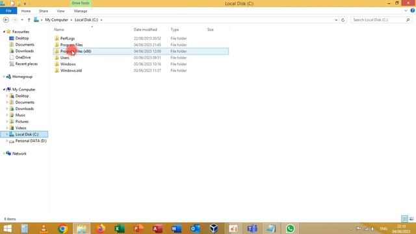Go back with the Back arrow

(6, 20)
